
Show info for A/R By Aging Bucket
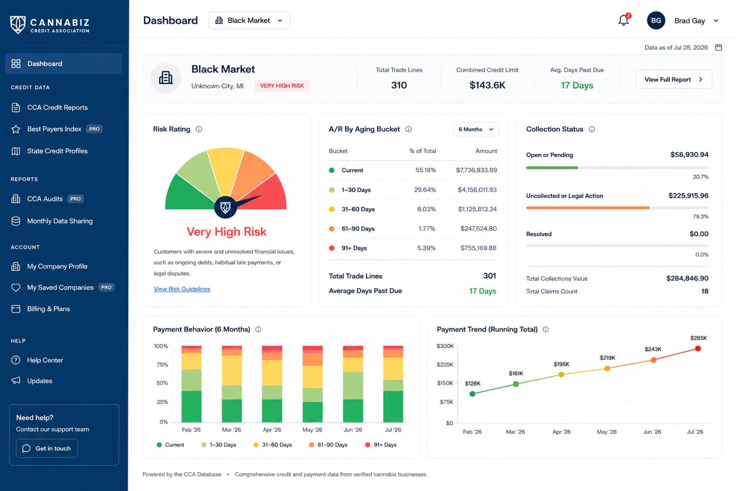coord(409,129)
